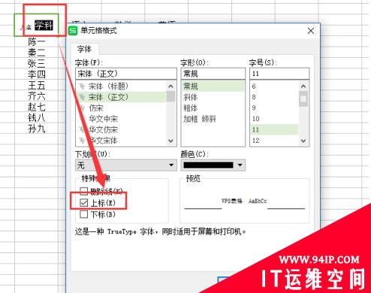Click the font list scroll-down arrow

point(170,140)
